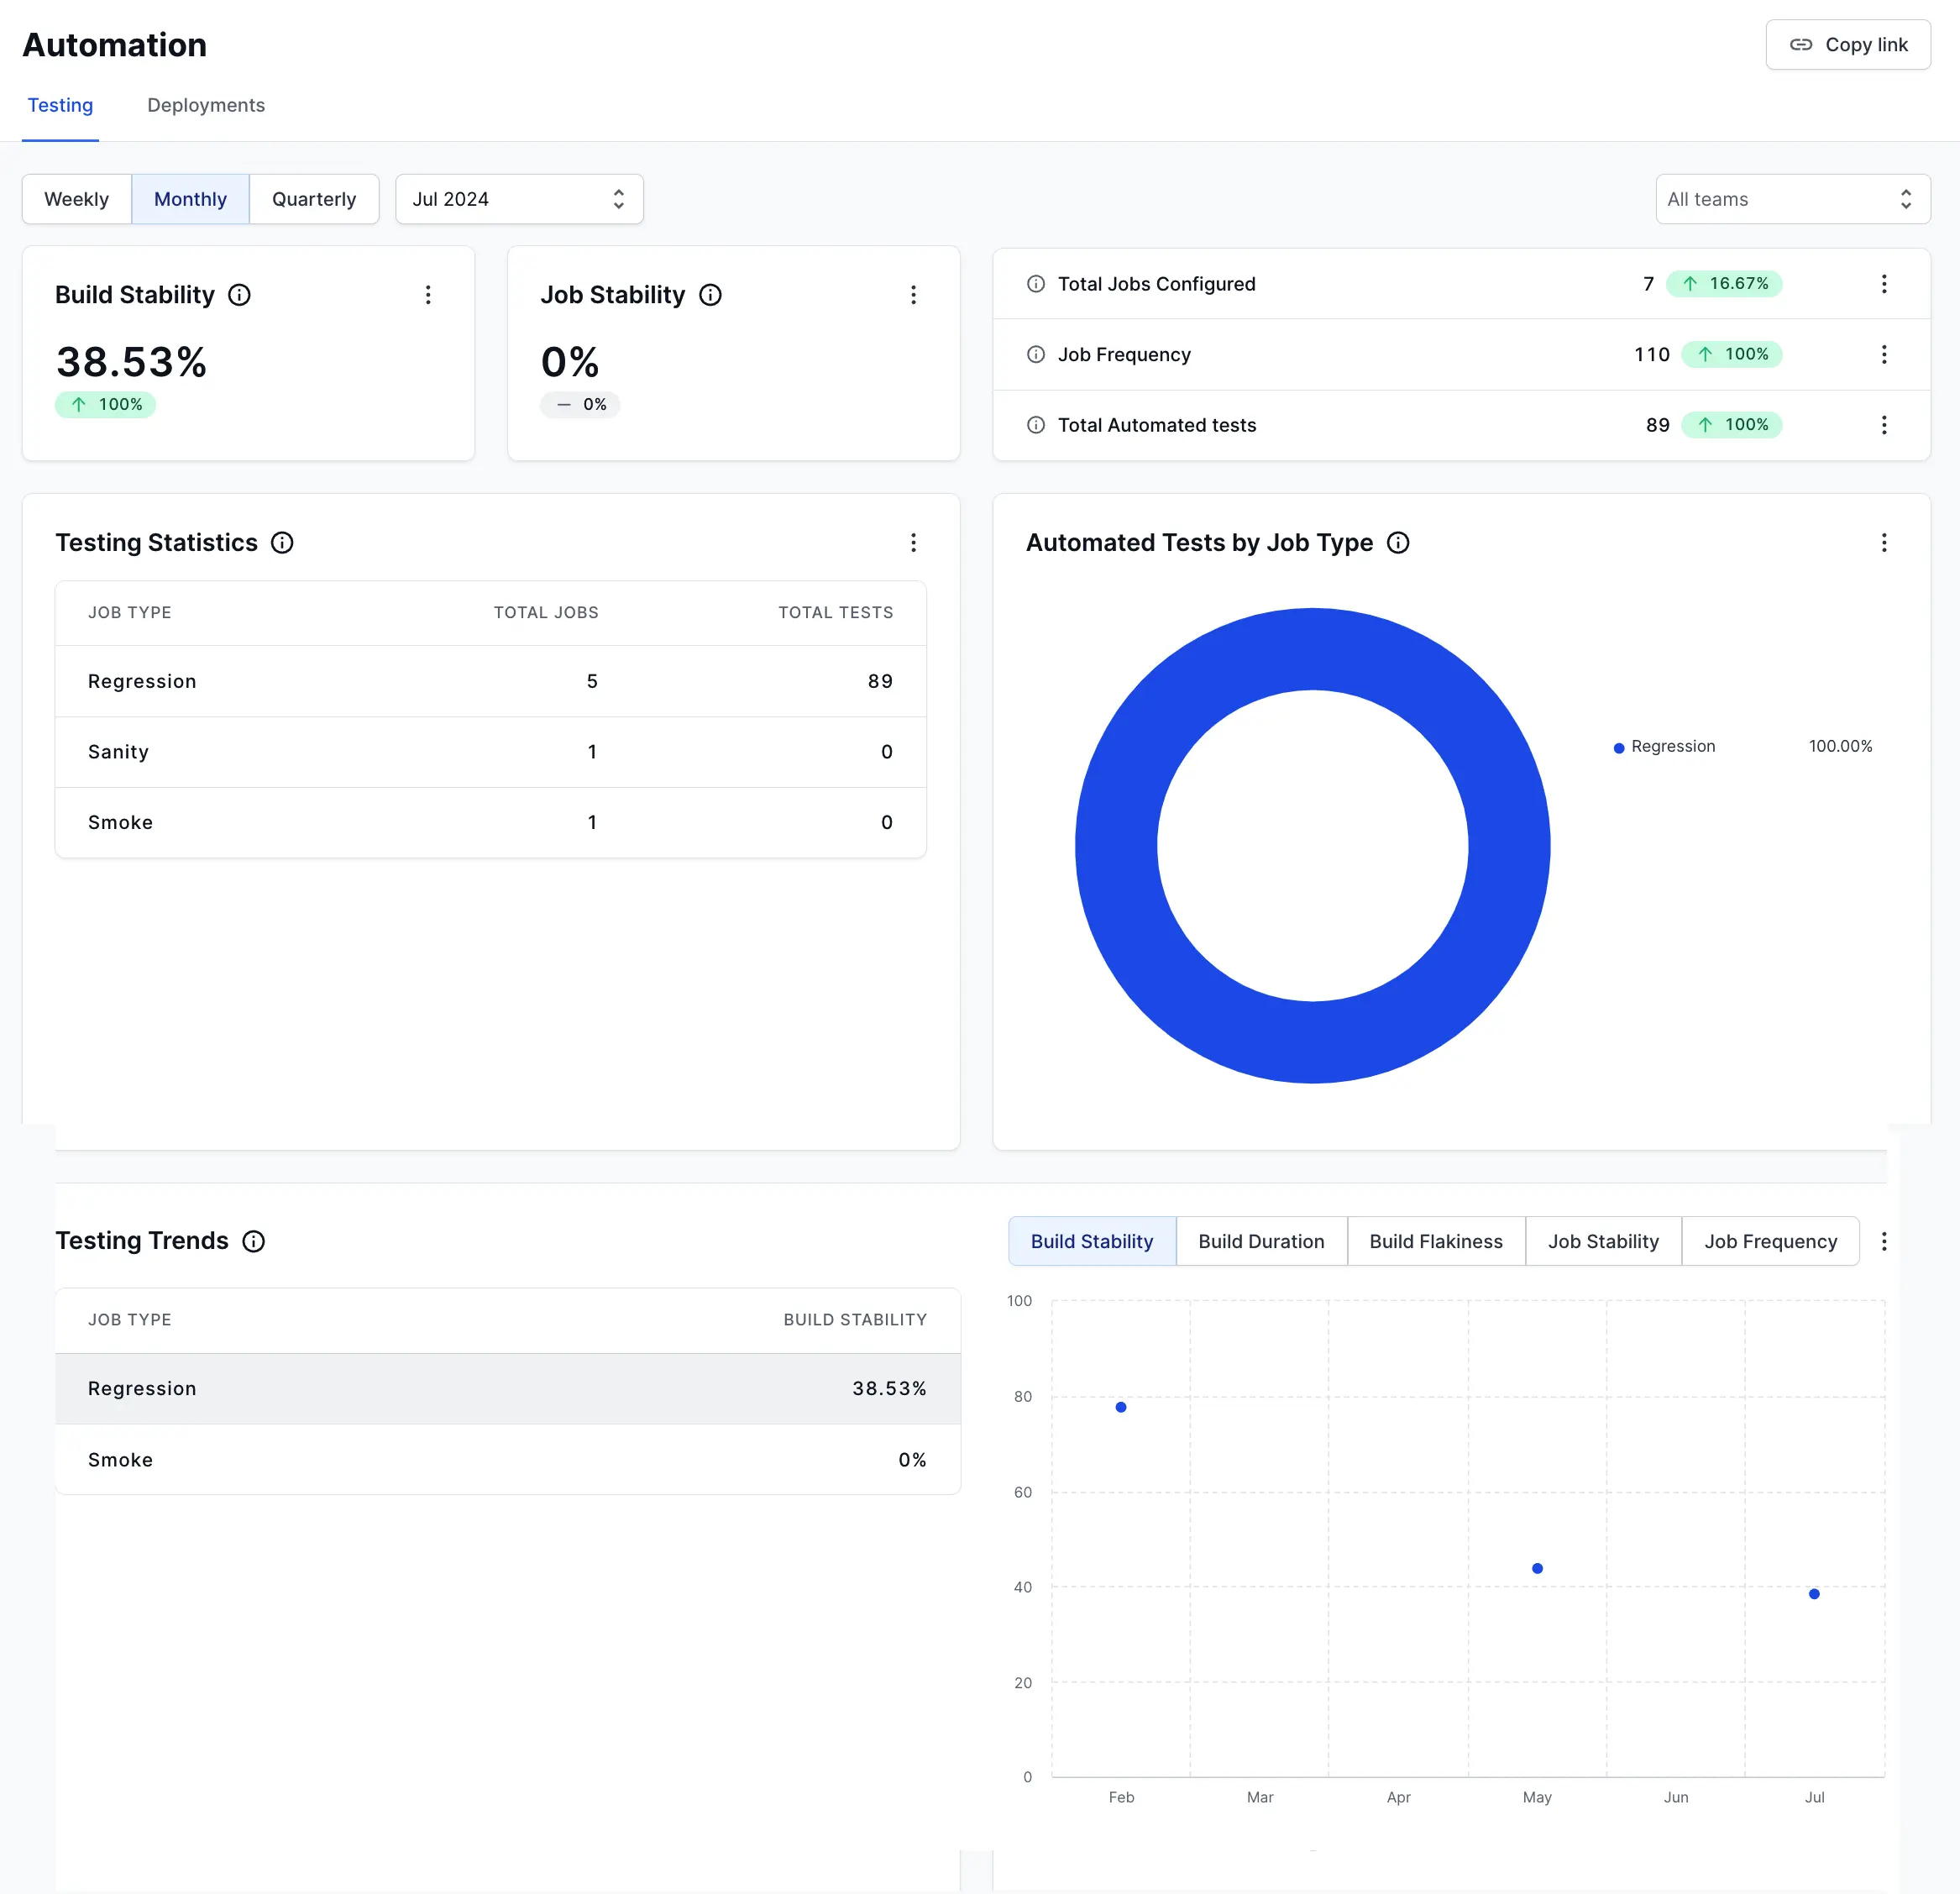Select the Monthly period toggle
Screen dimensions: 1960x1894
(x=190, y=199)
